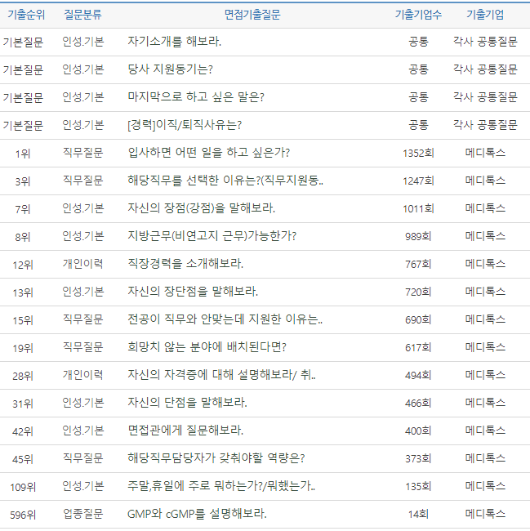This screenshot has width=530, height=531.
Task: Open '마지막으로 하고 싶은 말은?' question
Action: pos(196,97)
